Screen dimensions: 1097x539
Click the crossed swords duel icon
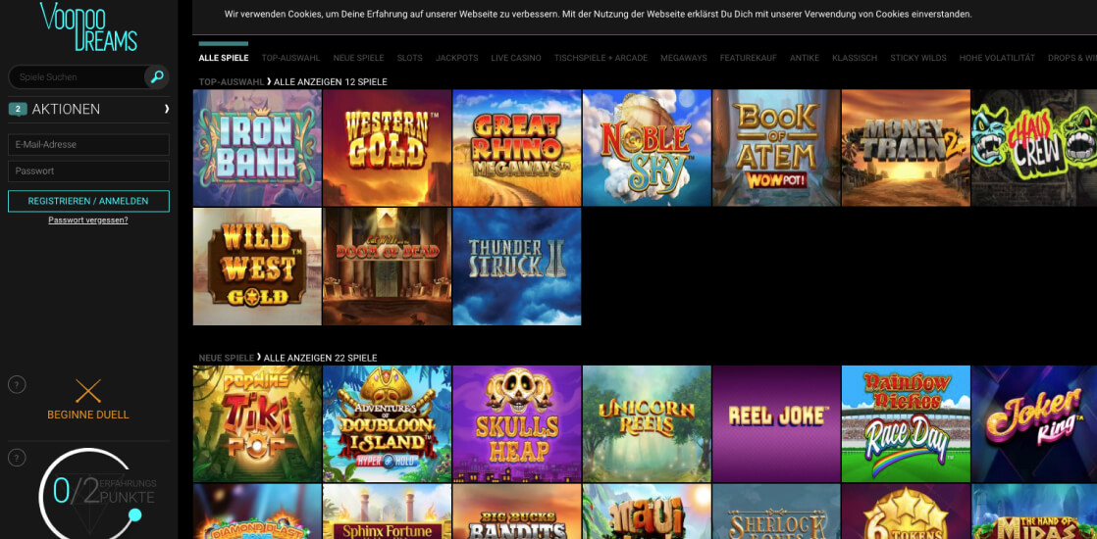coord(88,391)
